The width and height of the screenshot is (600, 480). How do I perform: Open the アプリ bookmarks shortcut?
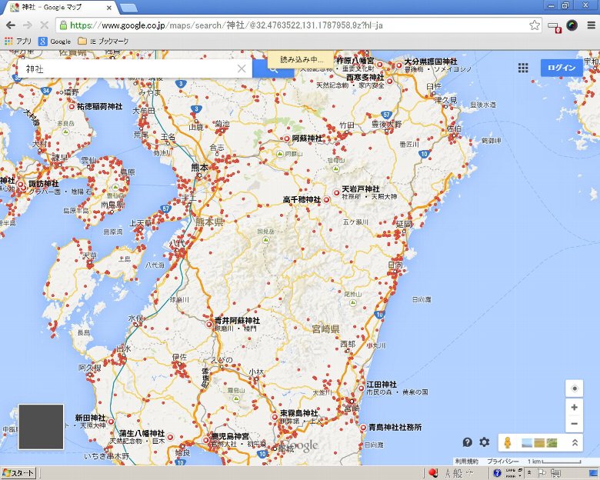pos(18,41)
